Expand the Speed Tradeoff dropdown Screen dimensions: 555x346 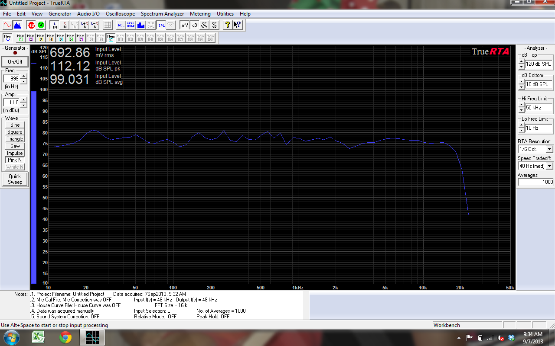tap(549, 166)
